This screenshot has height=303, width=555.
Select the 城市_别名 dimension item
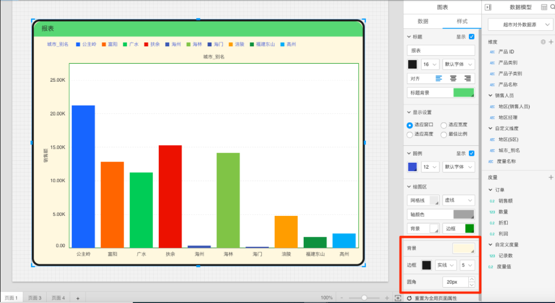click(x=509, y=150)
